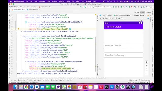Image resolution: width=162 pixels, height=91 pixels.
Task: Click the zoom out minus icon in preview
Action: pyautogui.click(x=147, y=68)
